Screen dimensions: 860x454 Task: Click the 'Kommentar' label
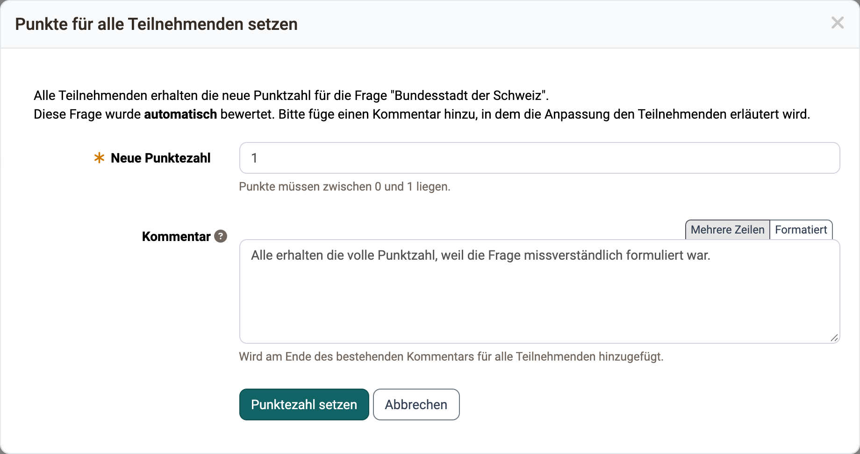(176, 237)
